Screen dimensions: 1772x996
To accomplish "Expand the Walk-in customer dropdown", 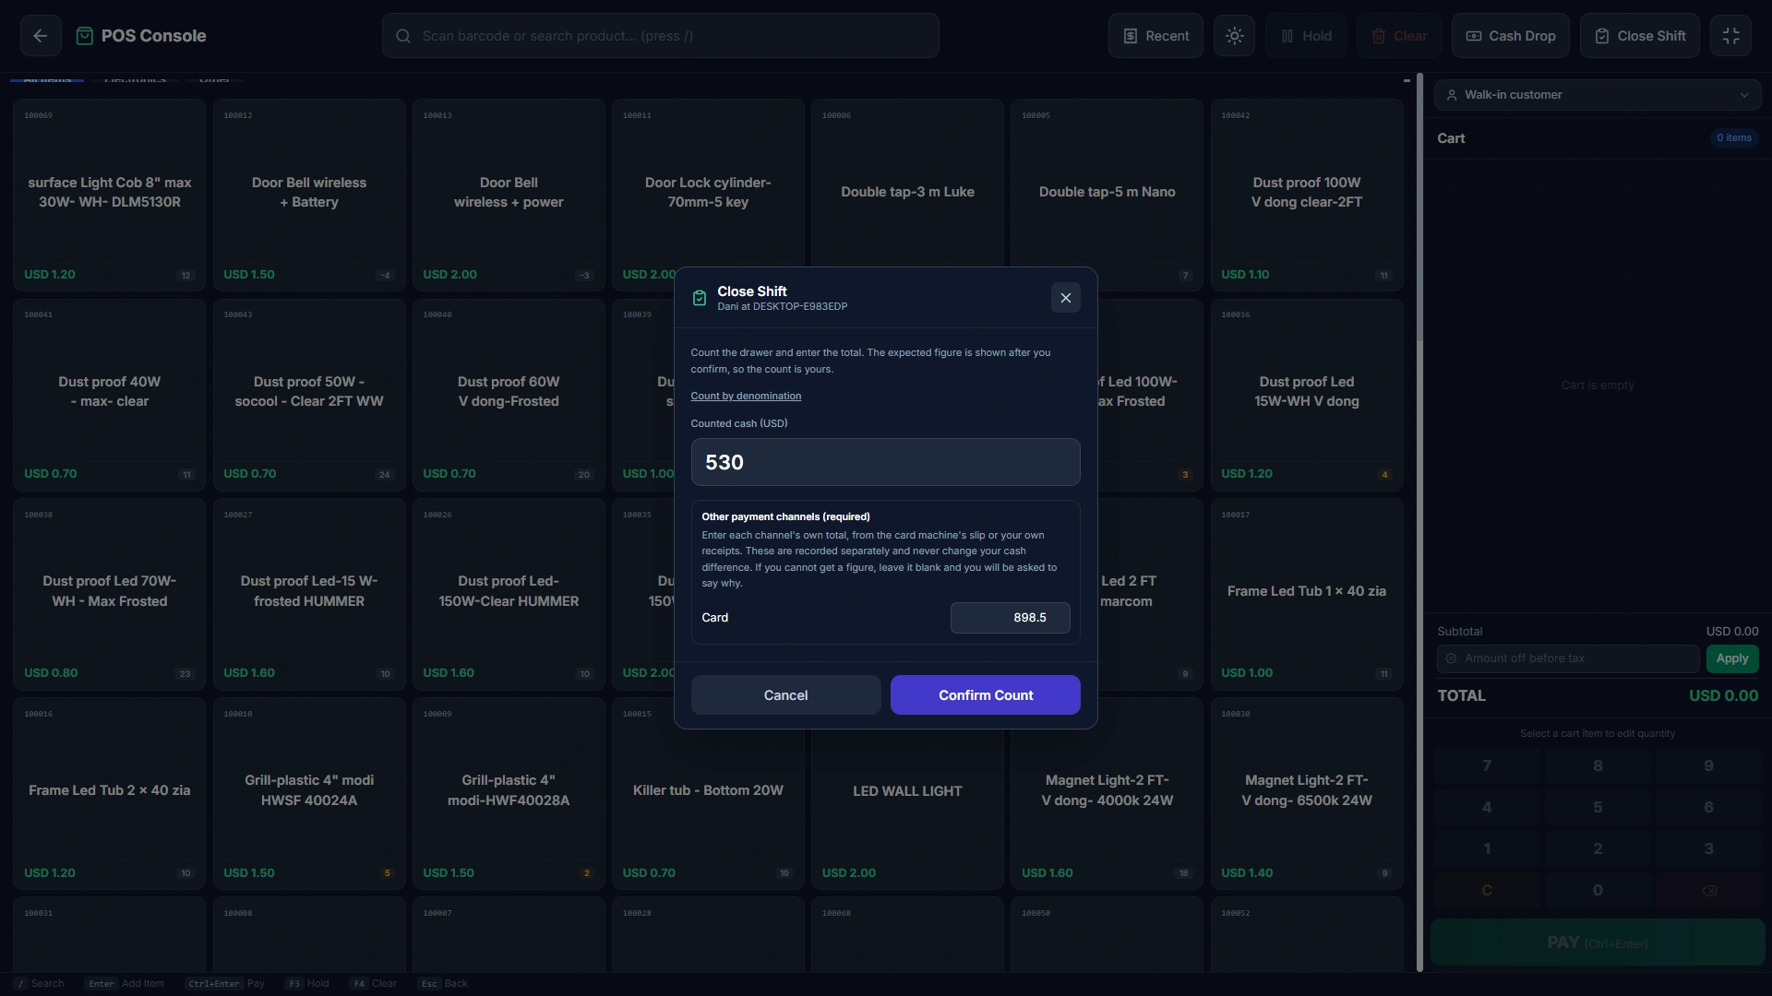I will (1598, 95).
